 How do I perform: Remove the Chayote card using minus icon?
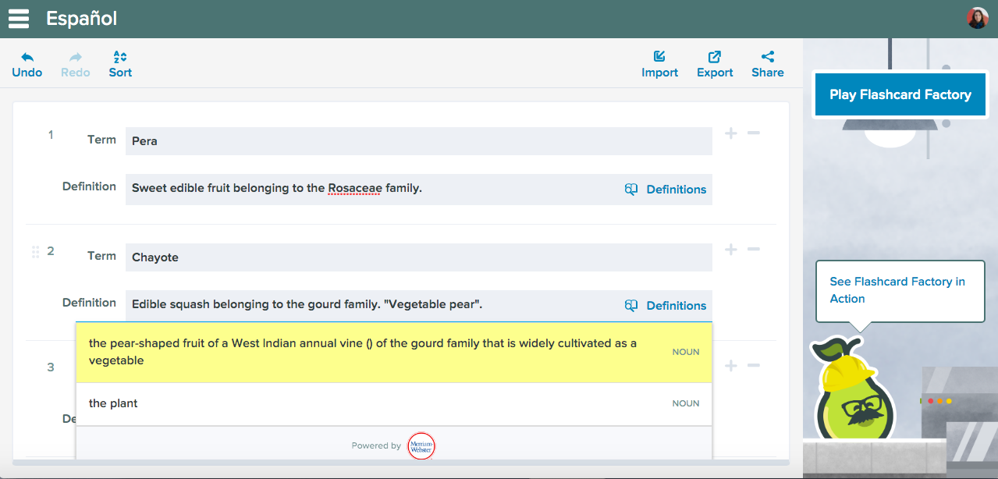[754, 249]
